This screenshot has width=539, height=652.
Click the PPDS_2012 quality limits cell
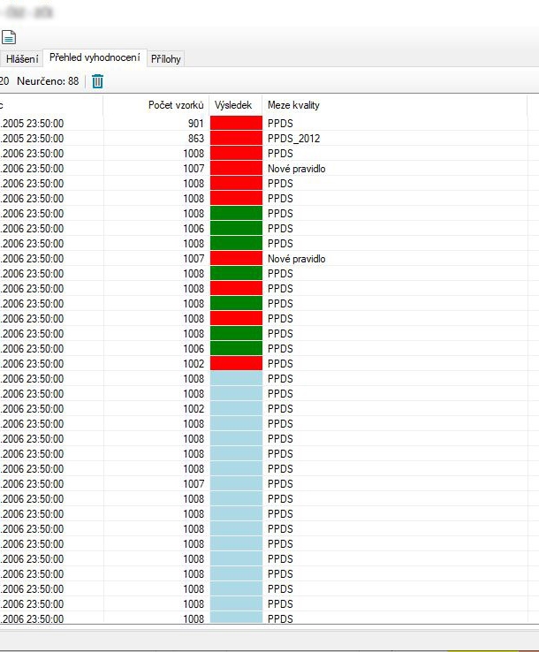[395, 139]
